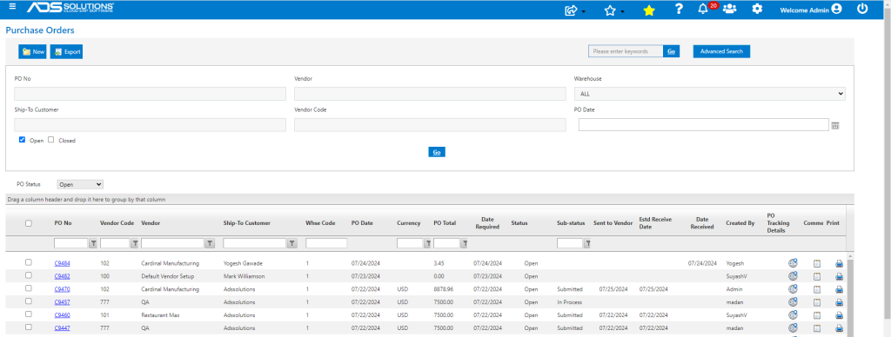The image size is (891, 337).
Task: Select row checkbox for C9482
Action: [x=29, y=275]
